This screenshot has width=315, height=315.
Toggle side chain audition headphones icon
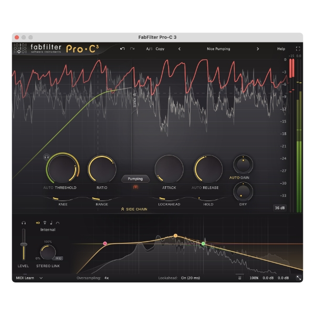tap(24, 223)
